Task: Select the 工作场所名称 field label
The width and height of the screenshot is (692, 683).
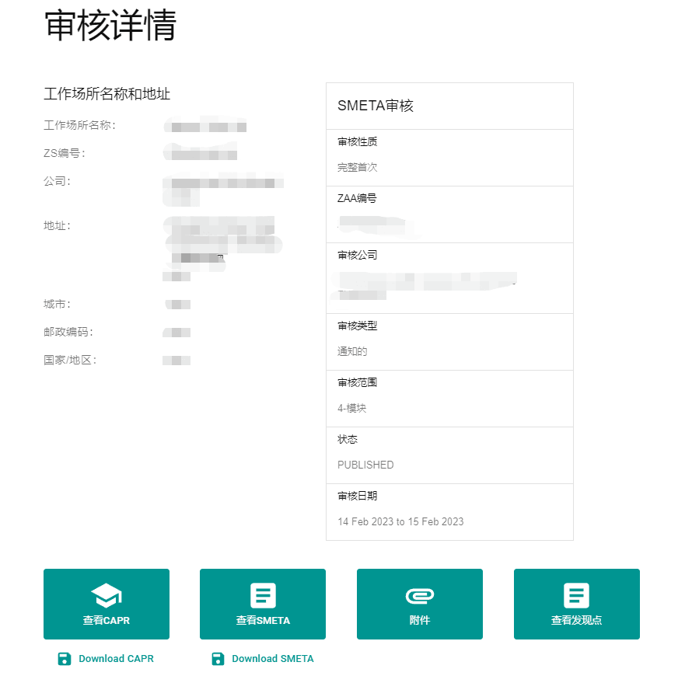Action: click(x=79, y=125)
